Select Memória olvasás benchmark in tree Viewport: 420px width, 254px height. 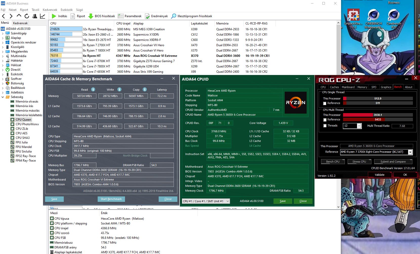tap(27, 101)
